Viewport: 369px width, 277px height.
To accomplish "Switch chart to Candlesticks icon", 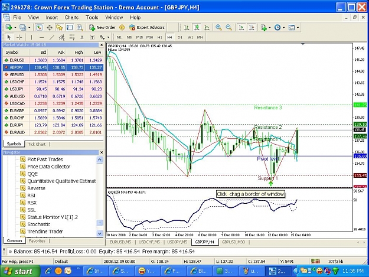I will click(197, 28).
